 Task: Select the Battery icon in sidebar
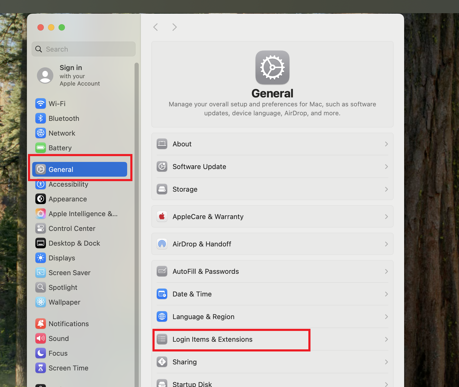41,148
